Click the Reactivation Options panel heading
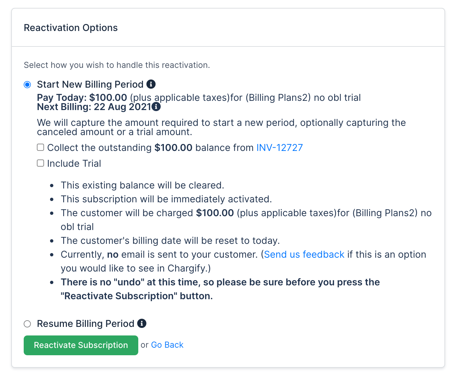453x375 pixels. [x=71, y=28]
